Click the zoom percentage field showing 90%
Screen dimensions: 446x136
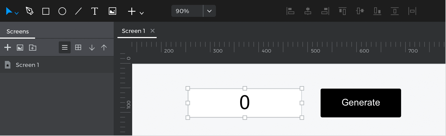(187, 11)
